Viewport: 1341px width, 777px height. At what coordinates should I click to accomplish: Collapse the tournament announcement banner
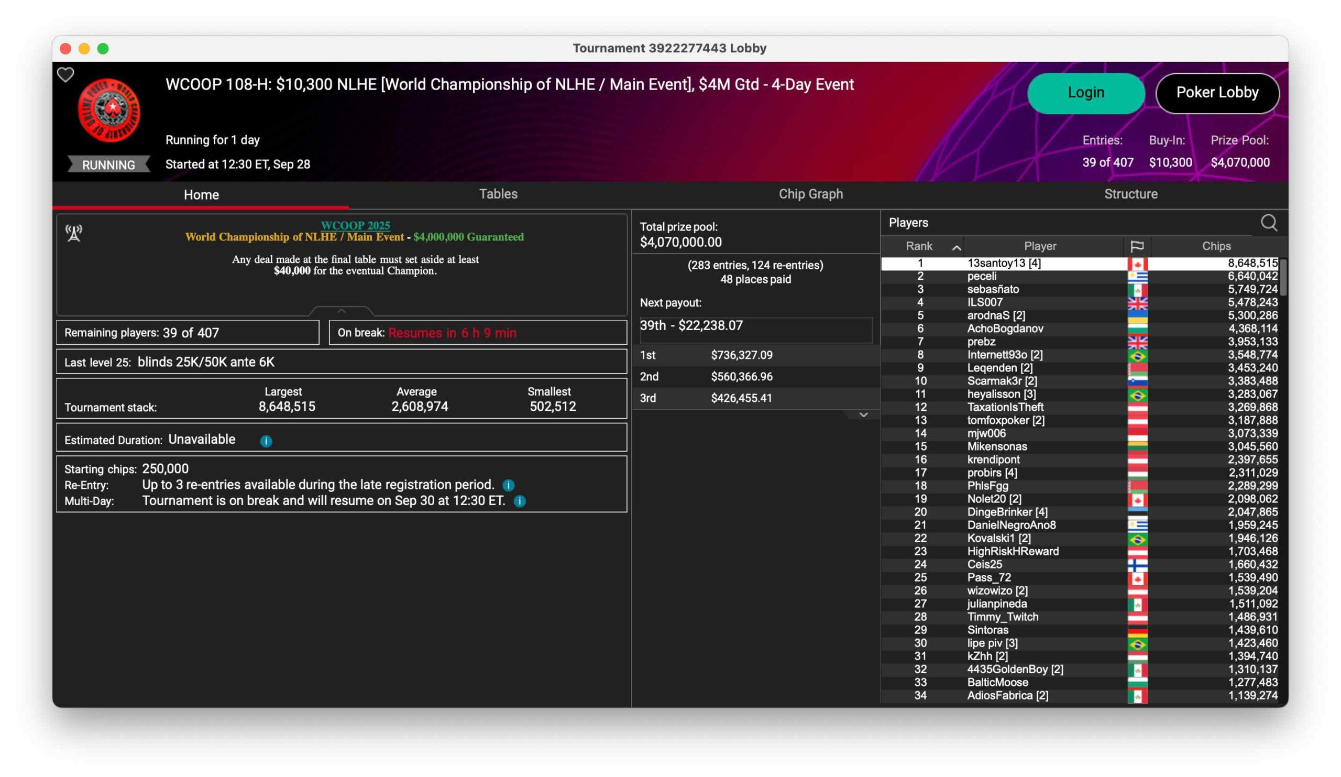click(341, 310)
